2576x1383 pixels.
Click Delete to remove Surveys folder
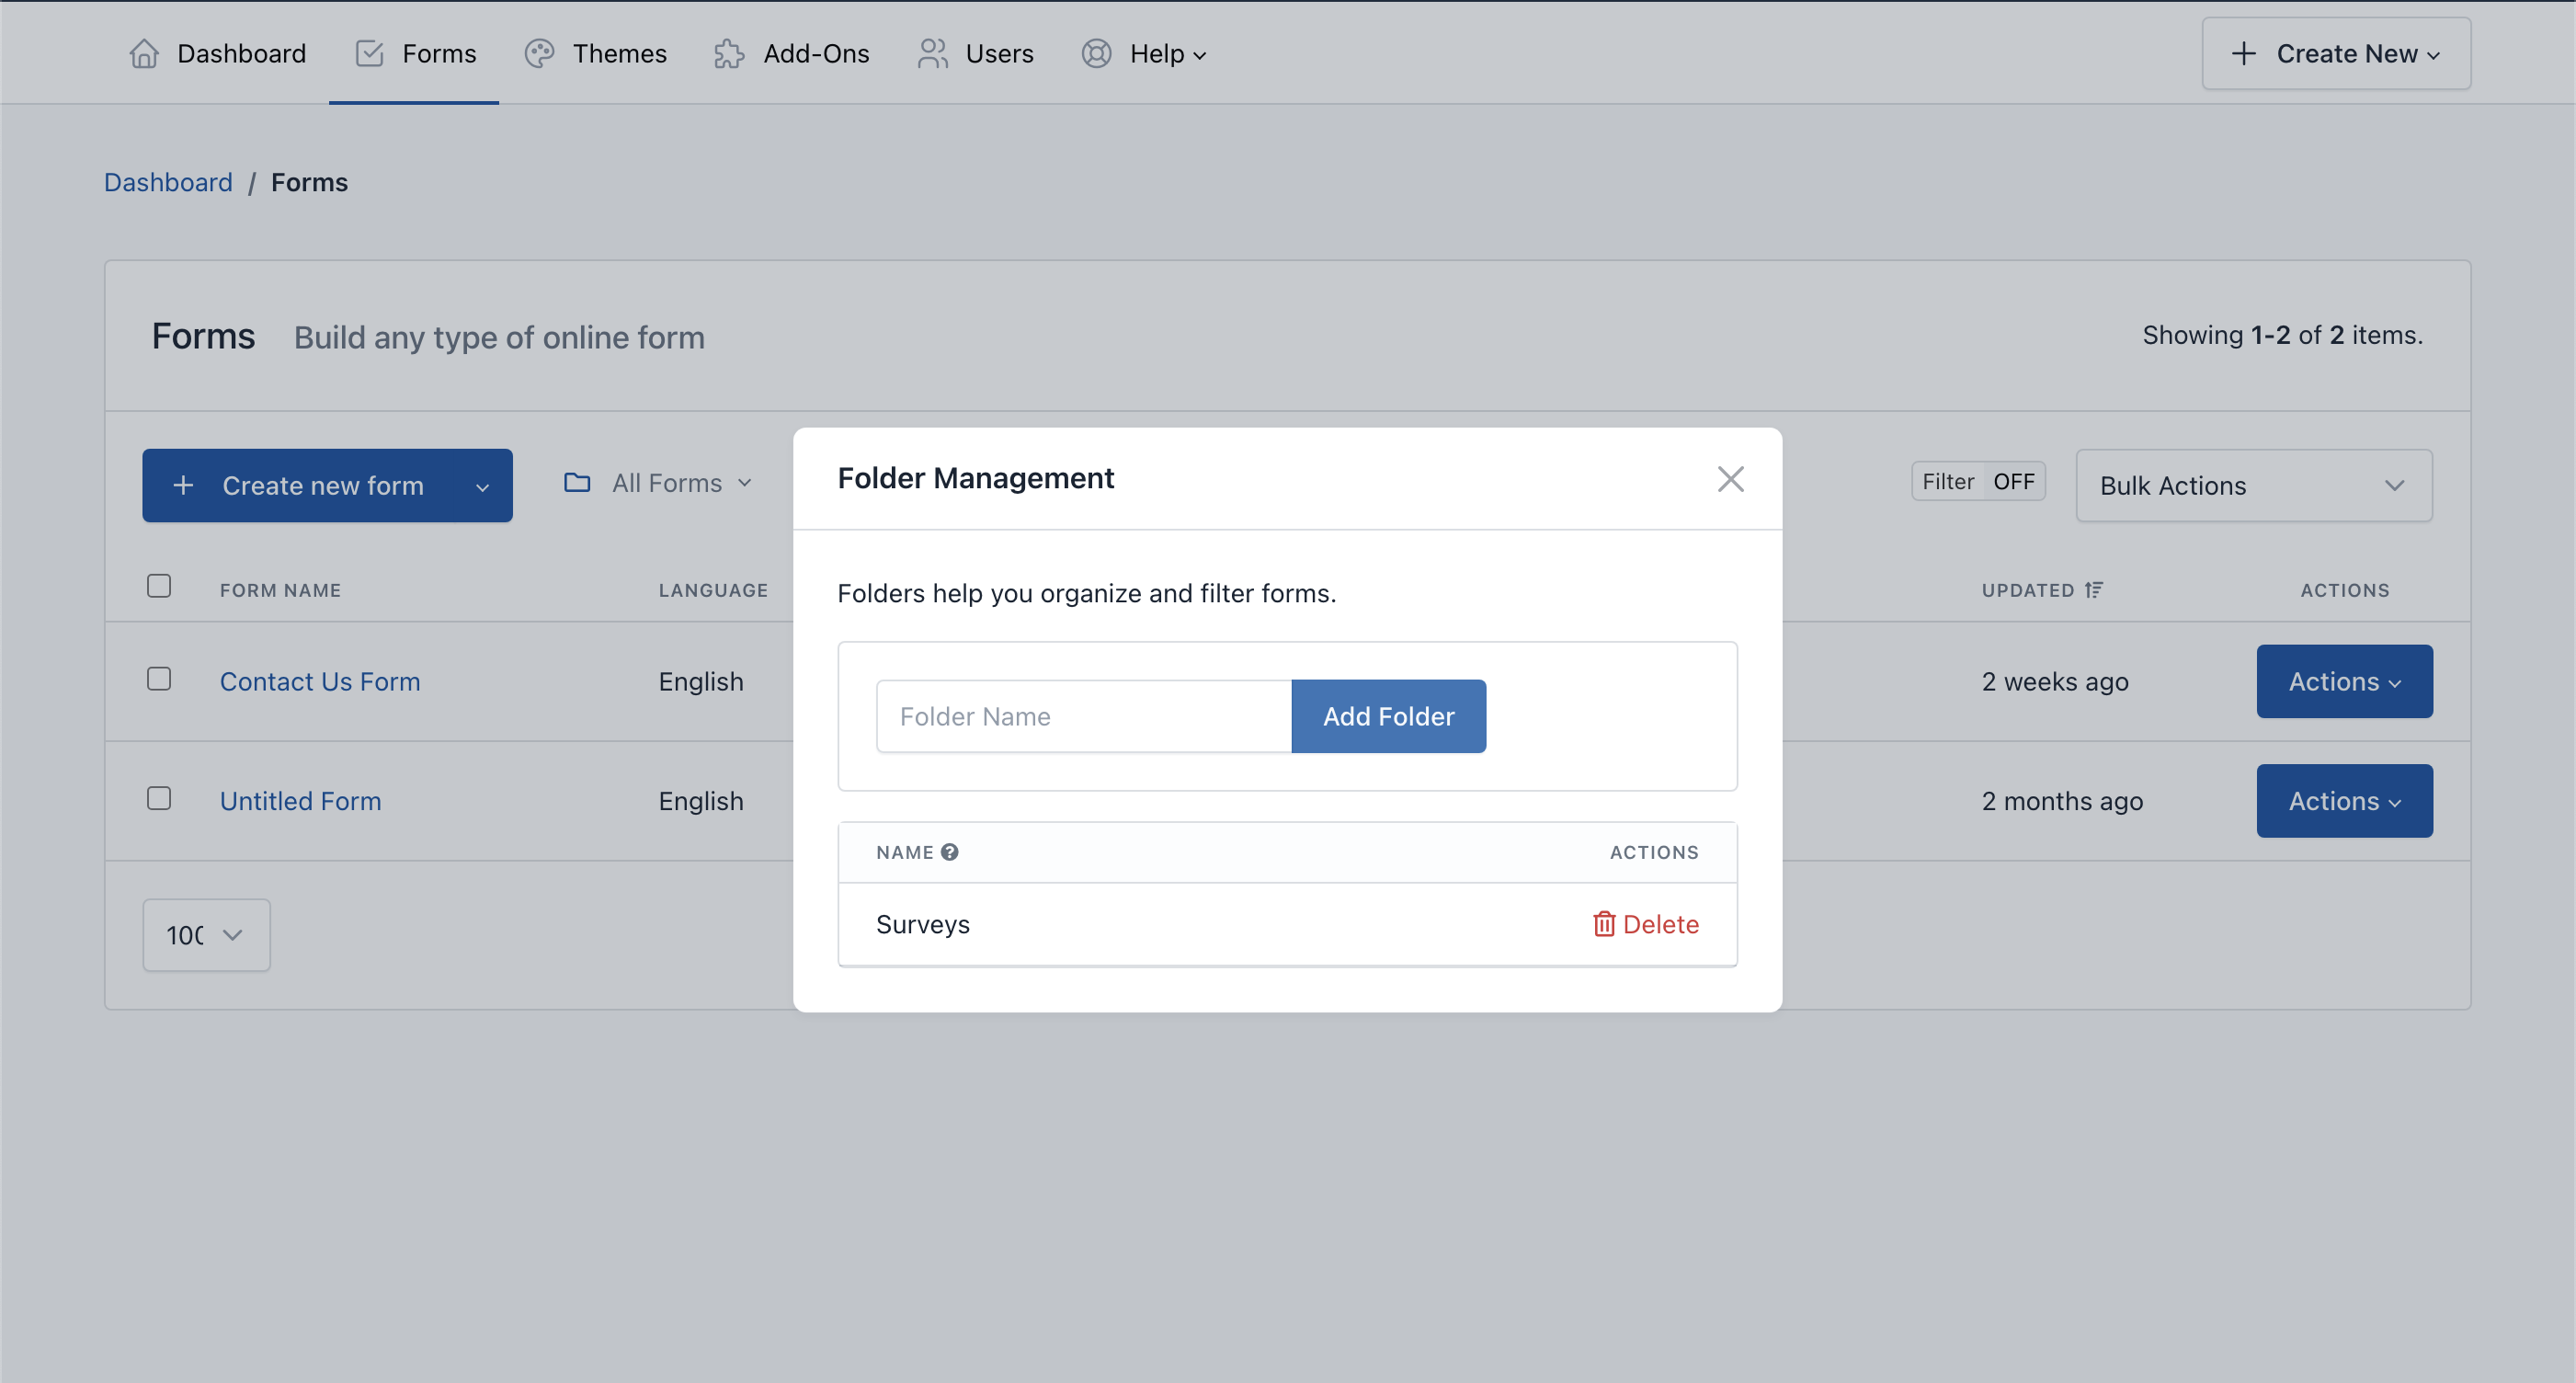[1644, 923]
